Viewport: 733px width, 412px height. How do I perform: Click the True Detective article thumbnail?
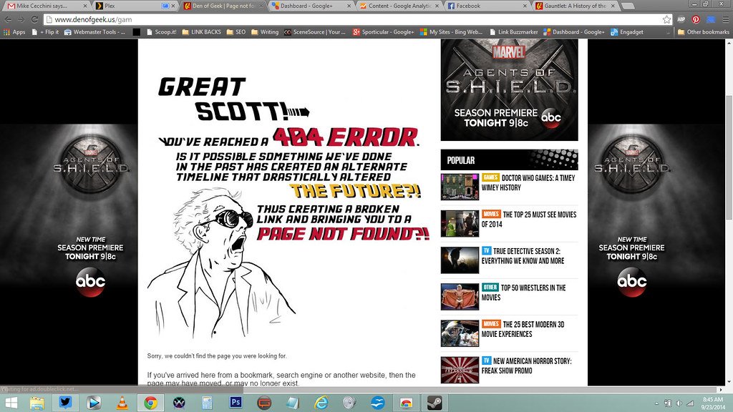pyautogui.click(x=460, y=260)
